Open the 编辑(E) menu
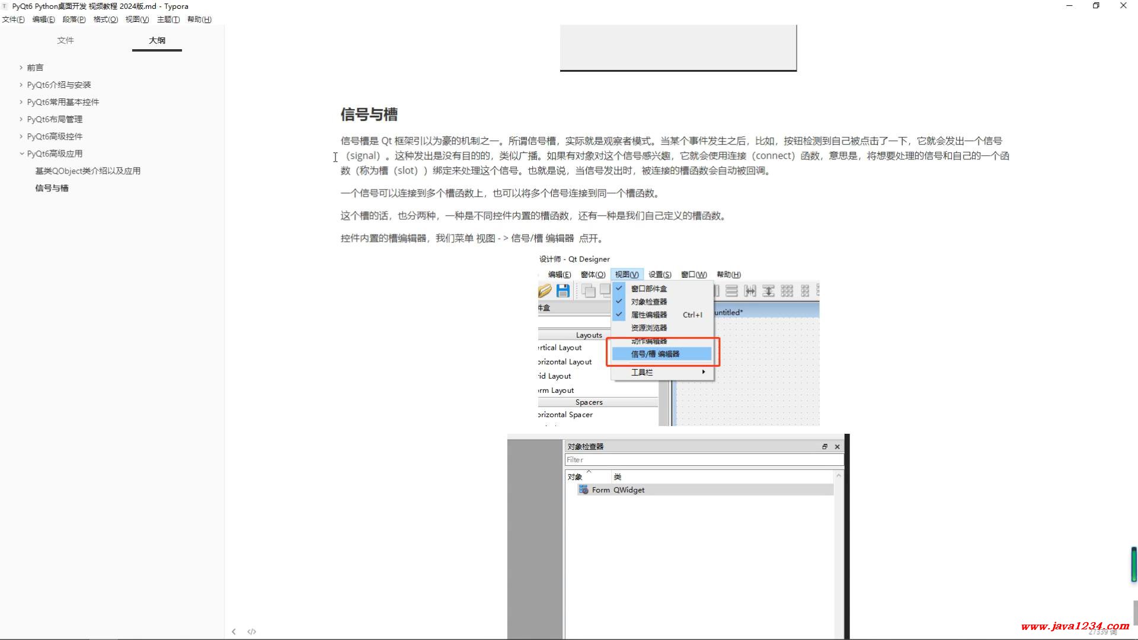 click(x=43, y=20)
